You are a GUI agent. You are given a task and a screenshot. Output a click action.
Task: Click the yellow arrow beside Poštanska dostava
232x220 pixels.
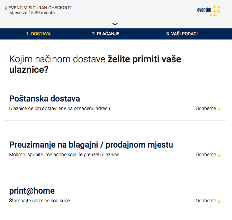click(219, 109)
